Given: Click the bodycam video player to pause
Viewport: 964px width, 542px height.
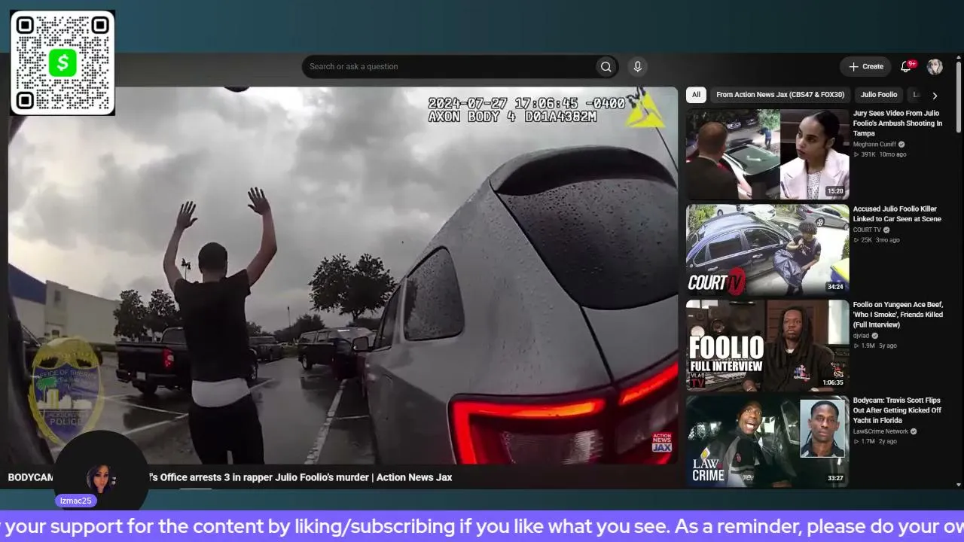Looking at the screenshot, I should tap(343, 276).
